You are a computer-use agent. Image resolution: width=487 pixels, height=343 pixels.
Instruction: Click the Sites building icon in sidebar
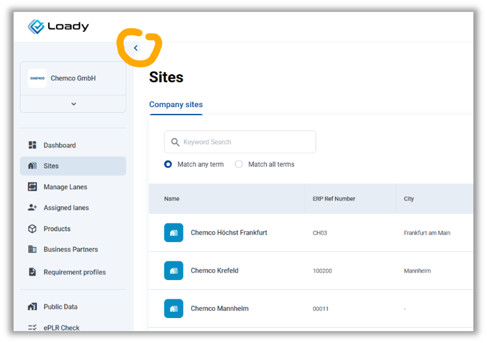pos(32,166)
